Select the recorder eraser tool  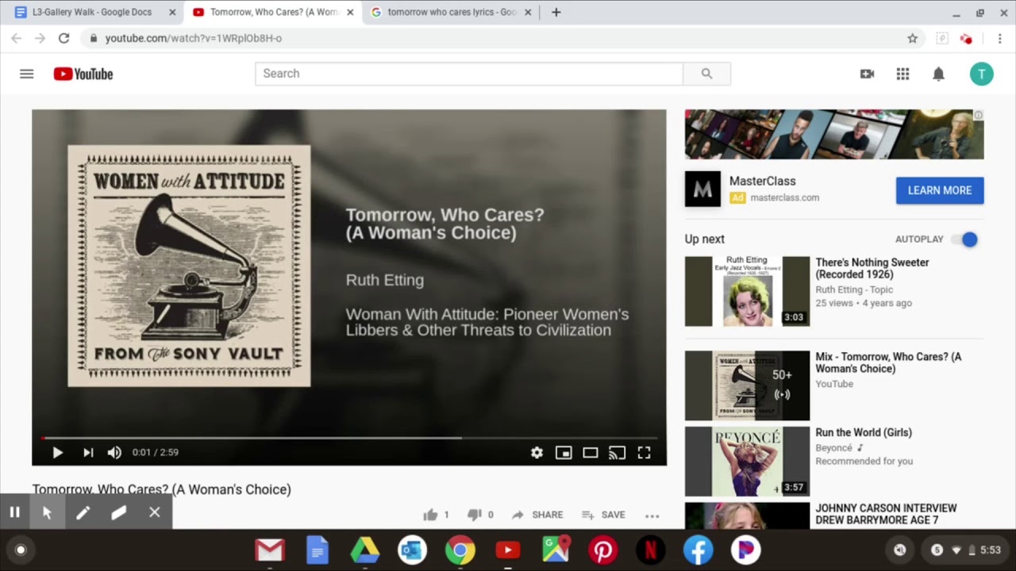tap(118, 512)
